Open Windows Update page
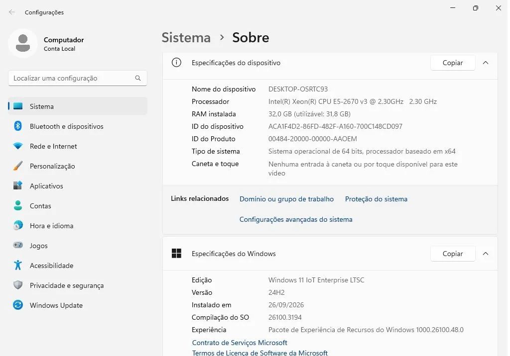510x356 pixels. pos(78,305)
